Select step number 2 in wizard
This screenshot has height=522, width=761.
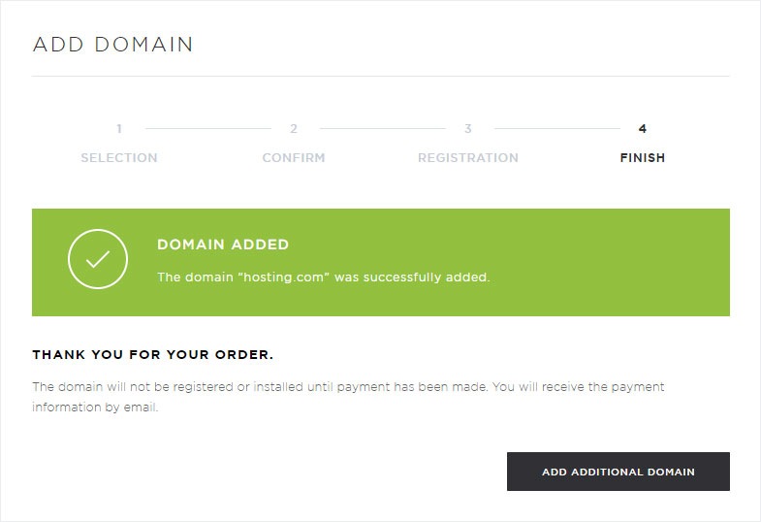click(x=294, y=129)
